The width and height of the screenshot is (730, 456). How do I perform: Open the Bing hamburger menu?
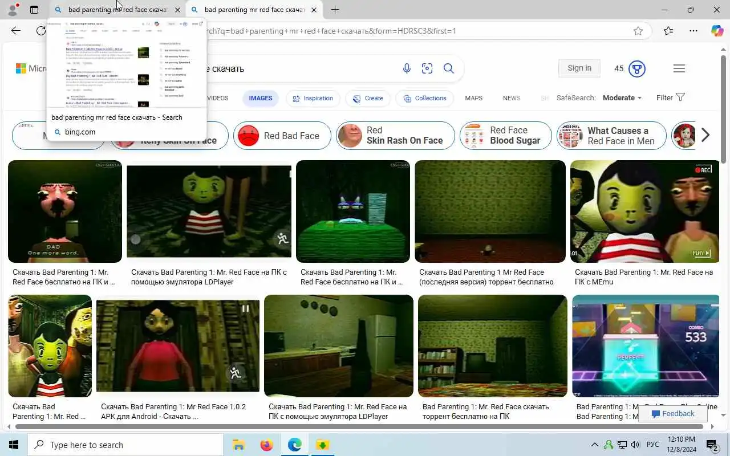coord(679,68)
